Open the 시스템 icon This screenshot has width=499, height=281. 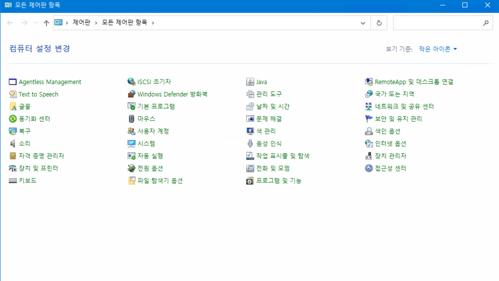(x=131, y=144)
